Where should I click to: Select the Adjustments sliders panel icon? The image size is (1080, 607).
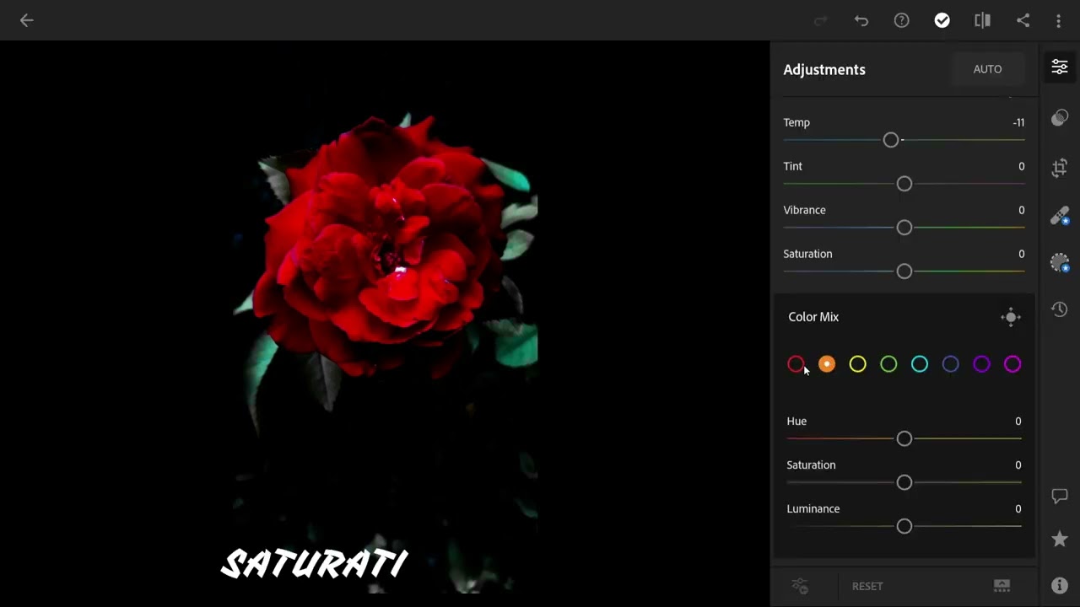tap(1060, 67)
